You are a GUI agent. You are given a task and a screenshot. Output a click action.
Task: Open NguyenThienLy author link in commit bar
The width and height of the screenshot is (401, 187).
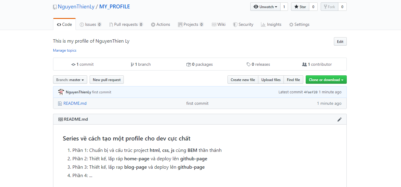79,92
